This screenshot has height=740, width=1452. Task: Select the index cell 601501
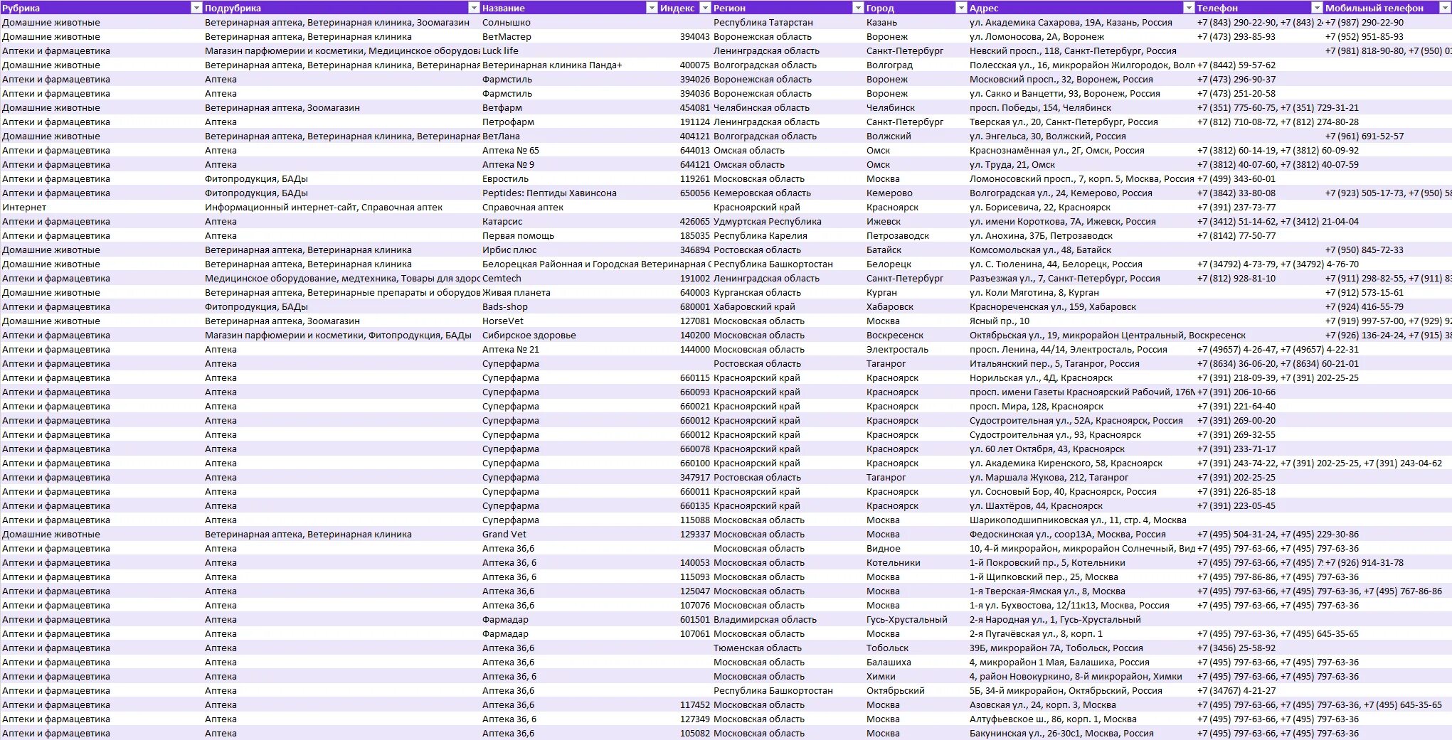[x=684, y=619]
